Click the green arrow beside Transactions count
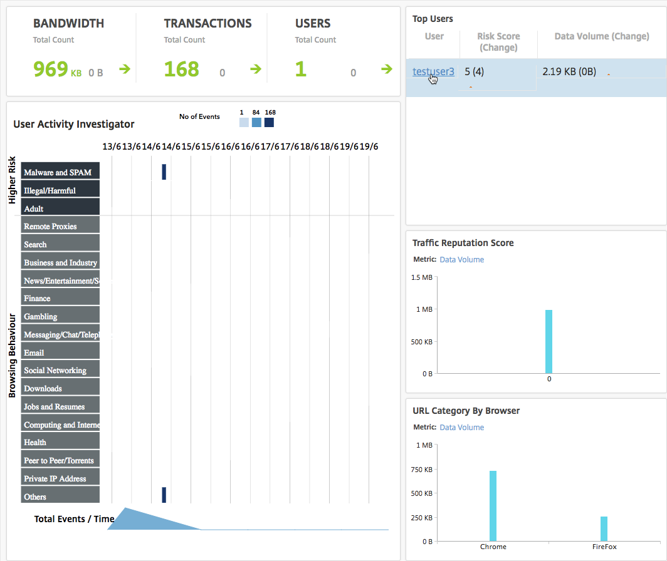Image resolution: width=667 pixels, height=561 pixels. coord(255,69)
